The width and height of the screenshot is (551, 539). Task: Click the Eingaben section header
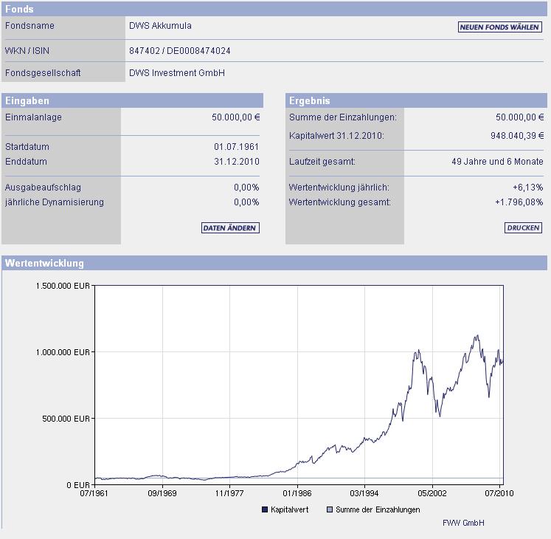tap(132, 100)
